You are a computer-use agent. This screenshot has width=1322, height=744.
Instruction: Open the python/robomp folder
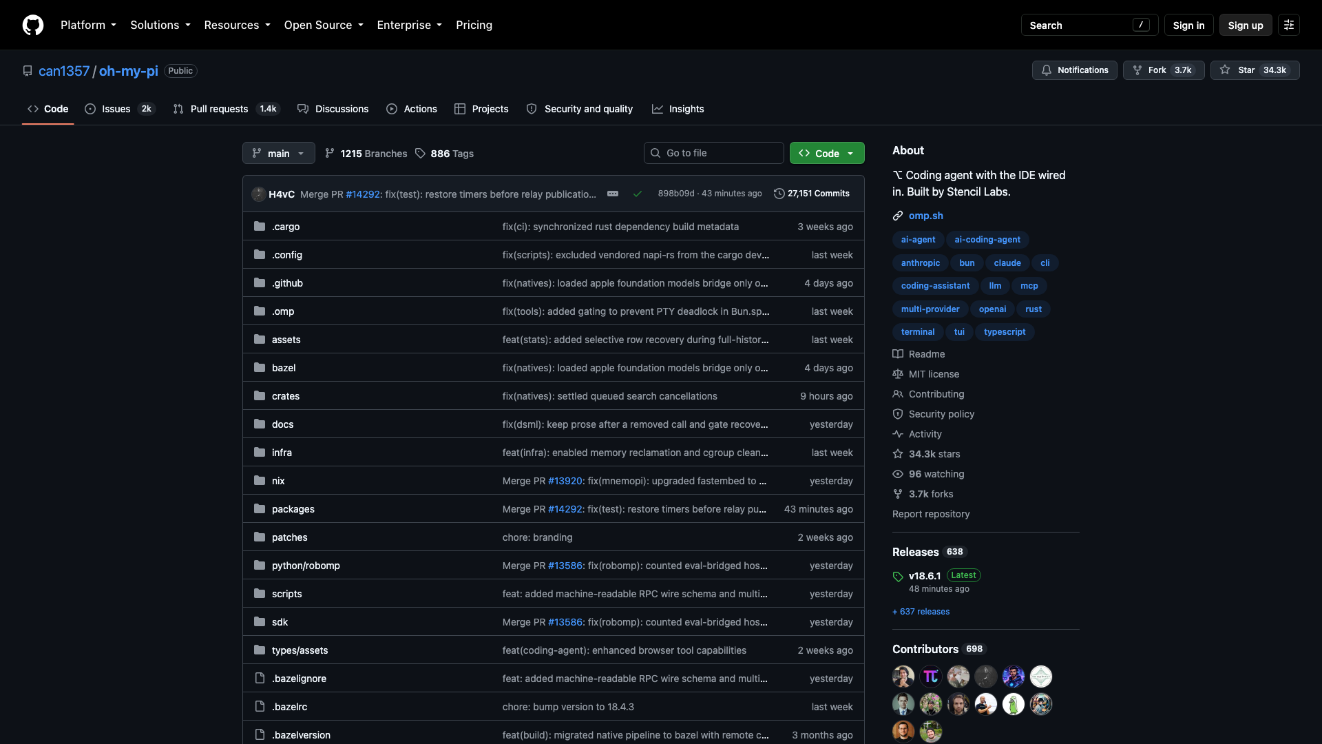(306, 566)
